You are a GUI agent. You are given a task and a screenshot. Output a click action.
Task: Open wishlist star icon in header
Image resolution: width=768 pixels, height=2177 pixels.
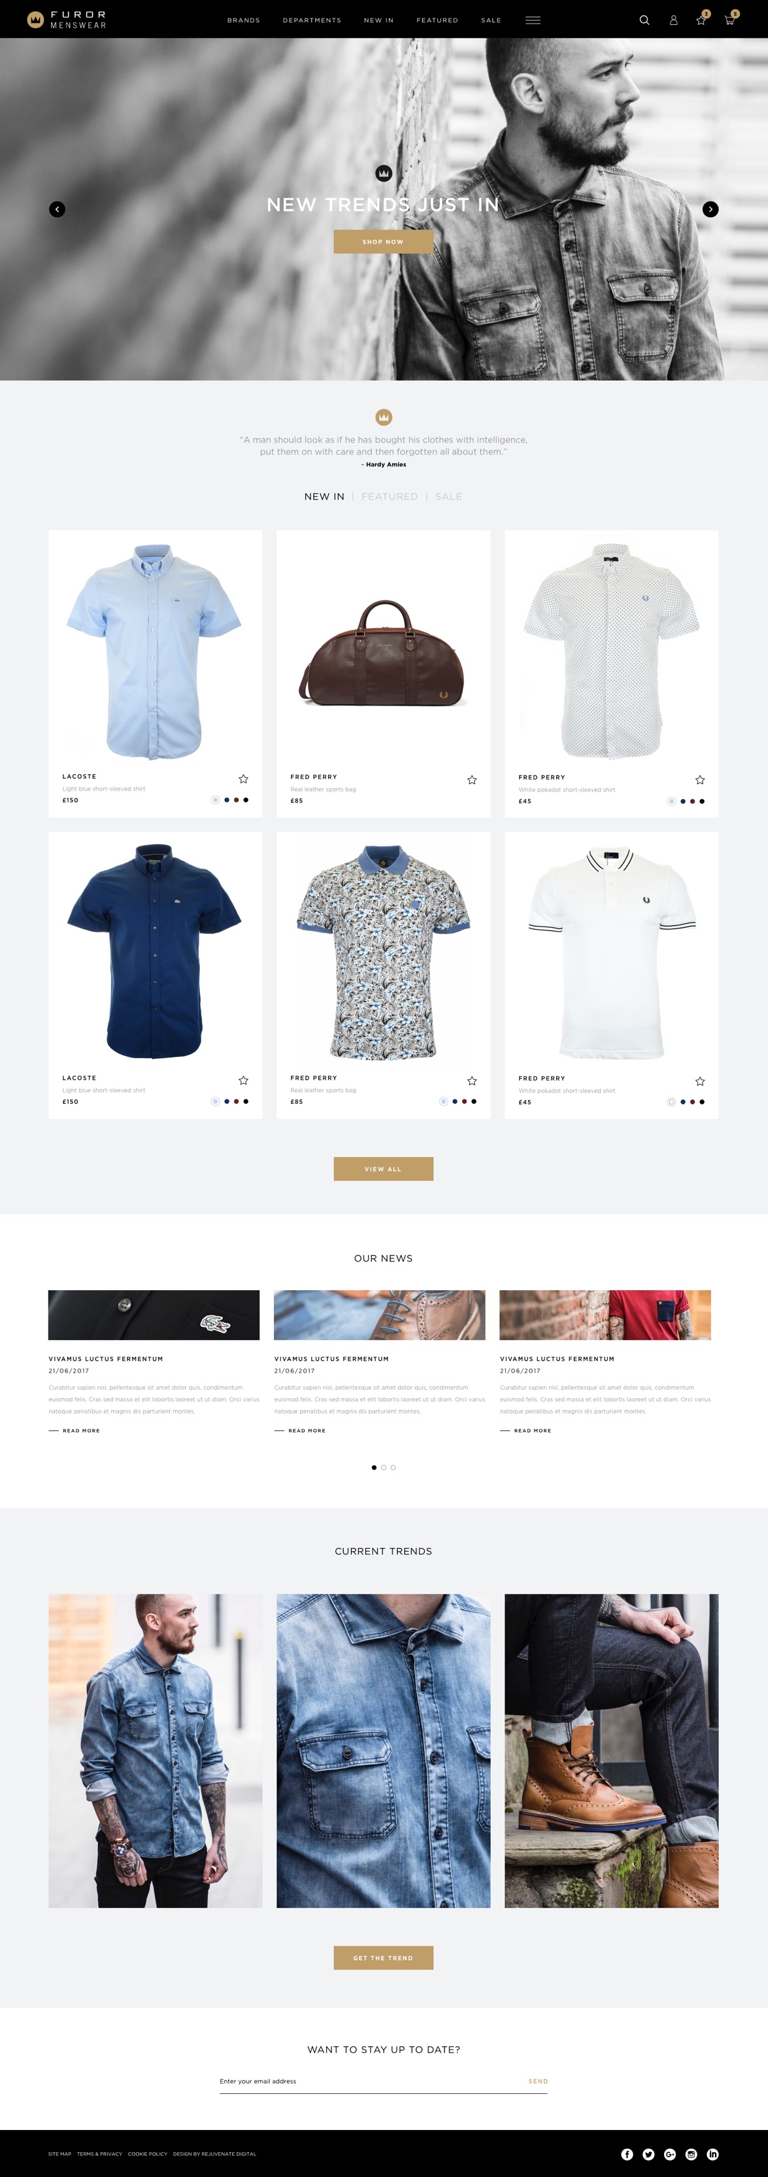pos(701,20)
